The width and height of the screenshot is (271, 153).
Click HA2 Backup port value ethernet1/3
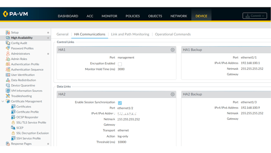click(249, 102)
